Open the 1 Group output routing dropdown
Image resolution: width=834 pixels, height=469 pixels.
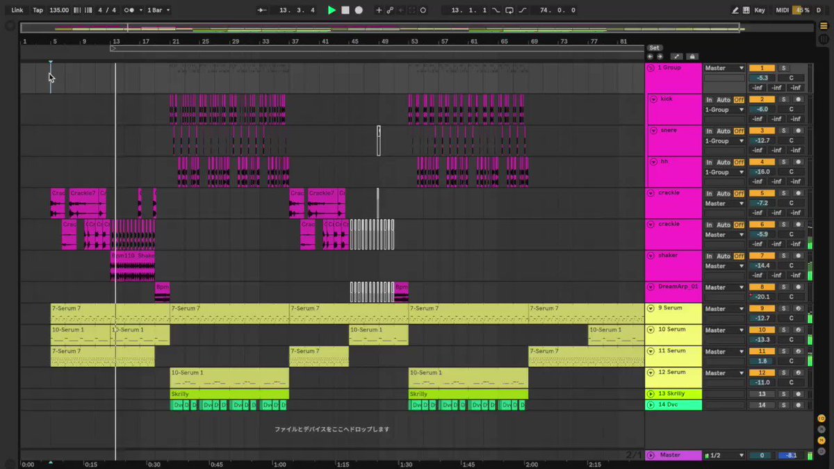(x=725, y=68)
